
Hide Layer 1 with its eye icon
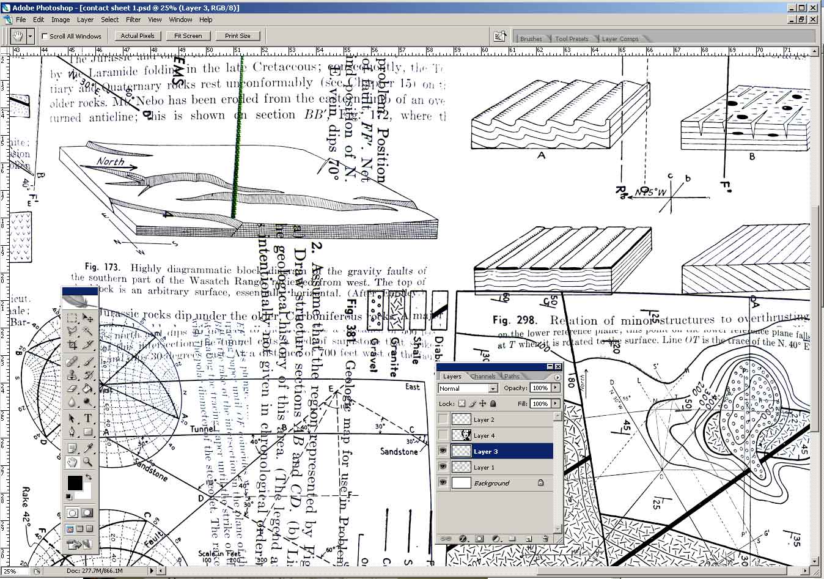click(443, 467)
